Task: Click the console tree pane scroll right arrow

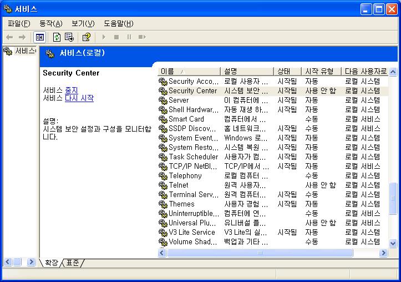Action: pos(31,262)
